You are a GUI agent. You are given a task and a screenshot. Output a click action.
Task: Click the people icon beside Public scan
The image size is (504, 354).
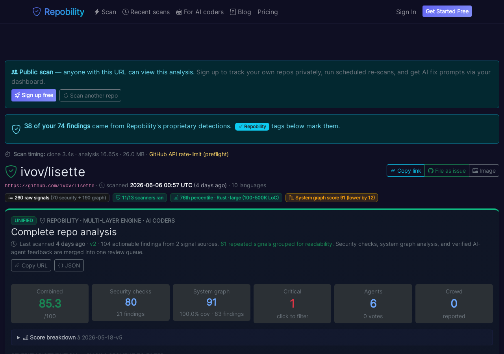15,72
